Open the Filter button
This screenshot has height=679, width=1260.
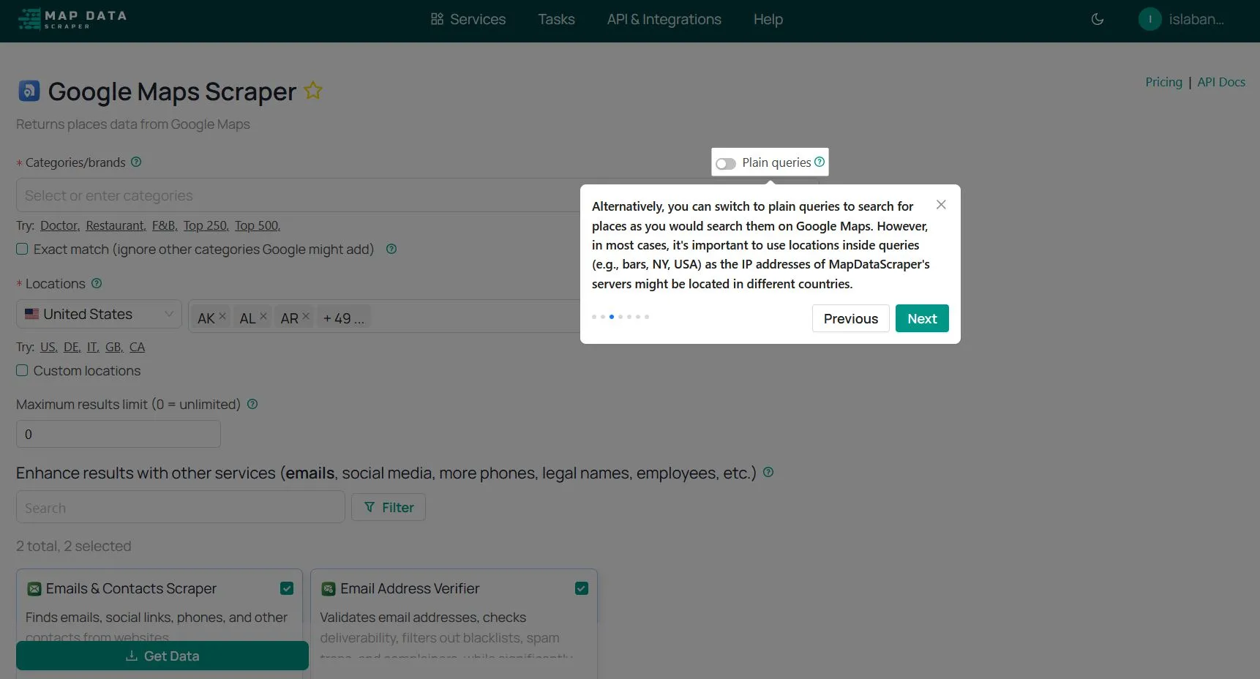click(x=389, y=507)
